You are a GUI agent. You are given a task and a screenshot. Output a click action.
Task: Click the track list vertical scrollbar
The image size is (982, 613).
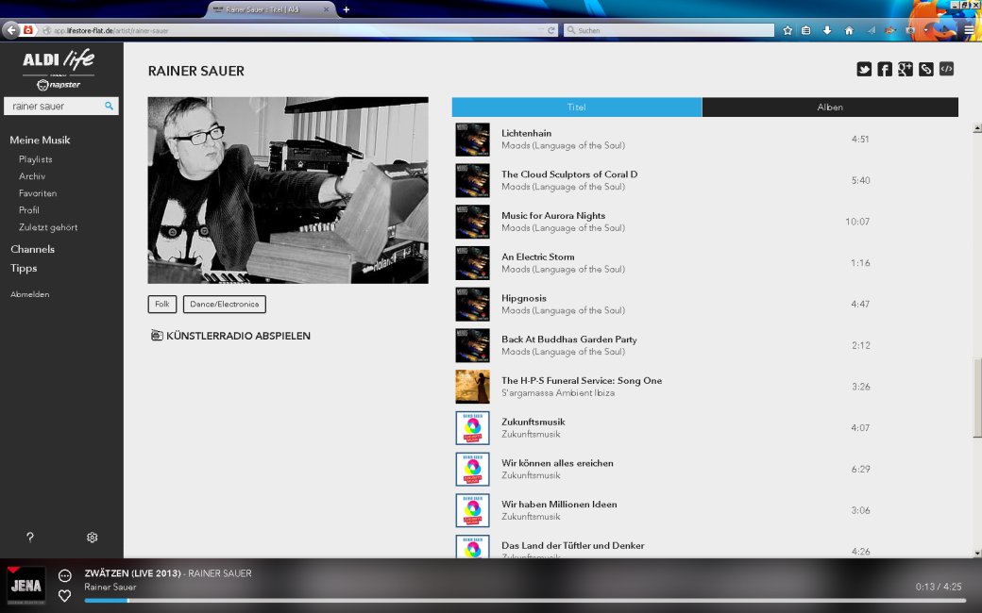point(977,398)
